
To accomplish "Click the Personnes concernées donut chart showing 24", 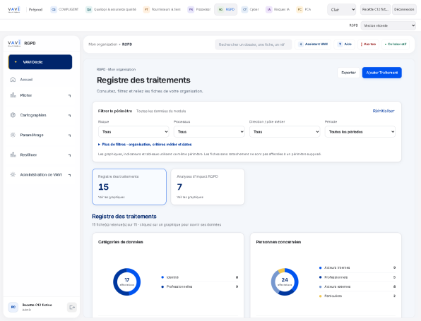I will [285, 282].
